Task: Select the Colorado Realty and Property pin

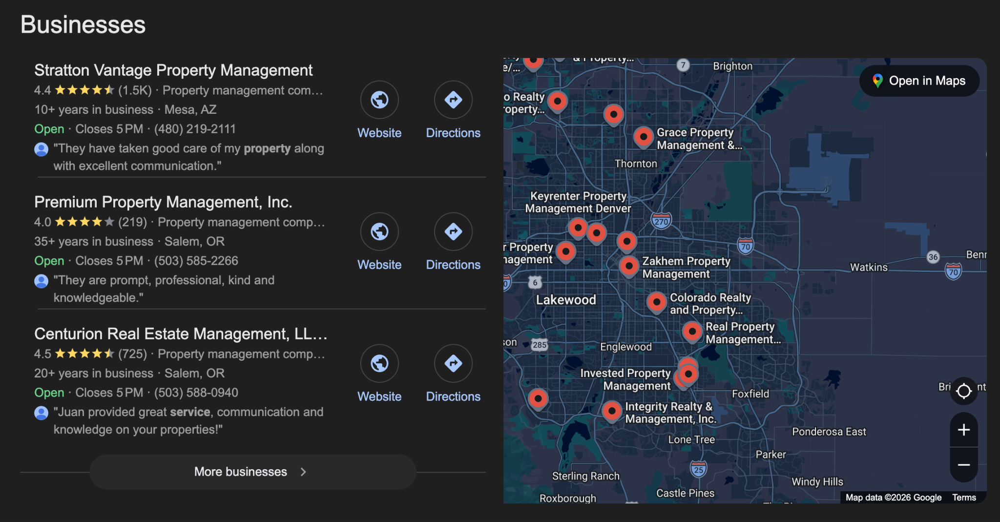Action: tap(657, 302)
